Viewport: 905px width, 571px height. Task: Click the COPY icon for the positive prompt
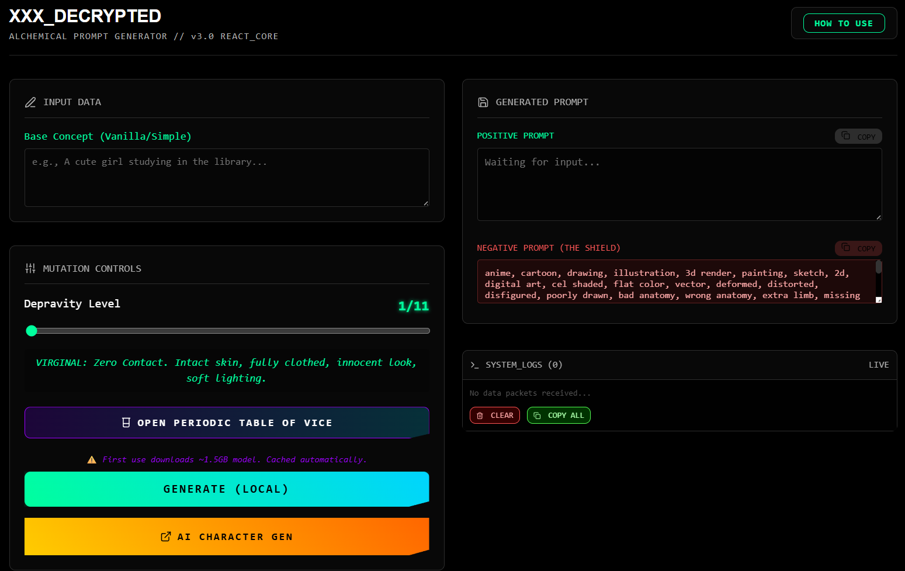(x=847, y=136)
